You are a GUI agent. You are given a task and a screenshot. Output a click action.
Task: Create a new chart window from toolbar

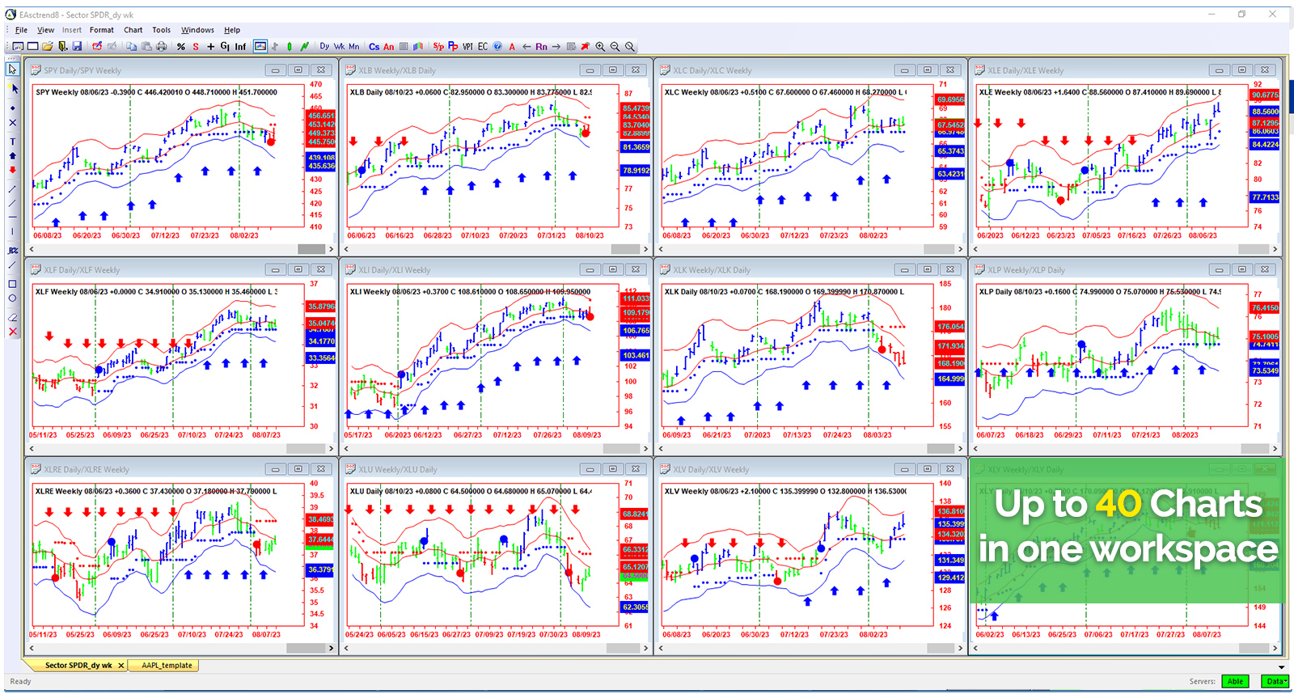tap(17, 46)
